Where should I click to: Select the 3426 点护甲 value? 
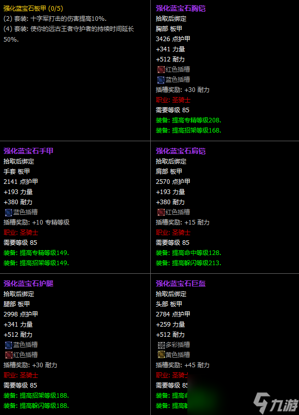pos(173,39)
